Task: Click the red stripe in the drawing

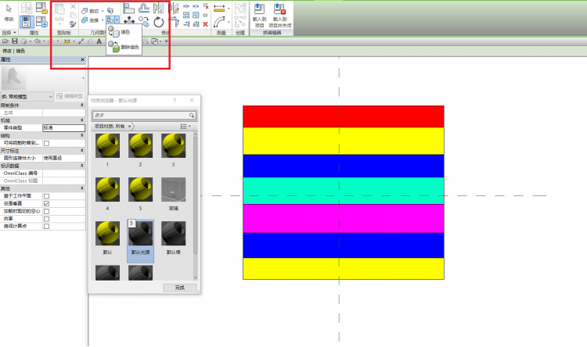Action: coord(344,116)
